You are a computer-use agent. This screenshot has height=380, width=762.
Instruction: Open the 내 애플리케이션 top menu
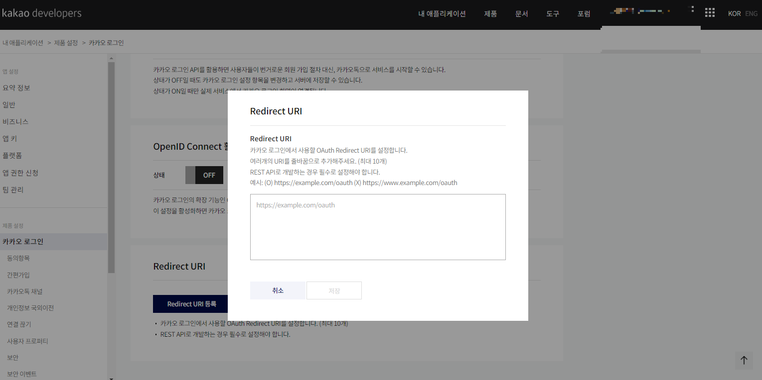pyautogui.click(x=442, y=14)
